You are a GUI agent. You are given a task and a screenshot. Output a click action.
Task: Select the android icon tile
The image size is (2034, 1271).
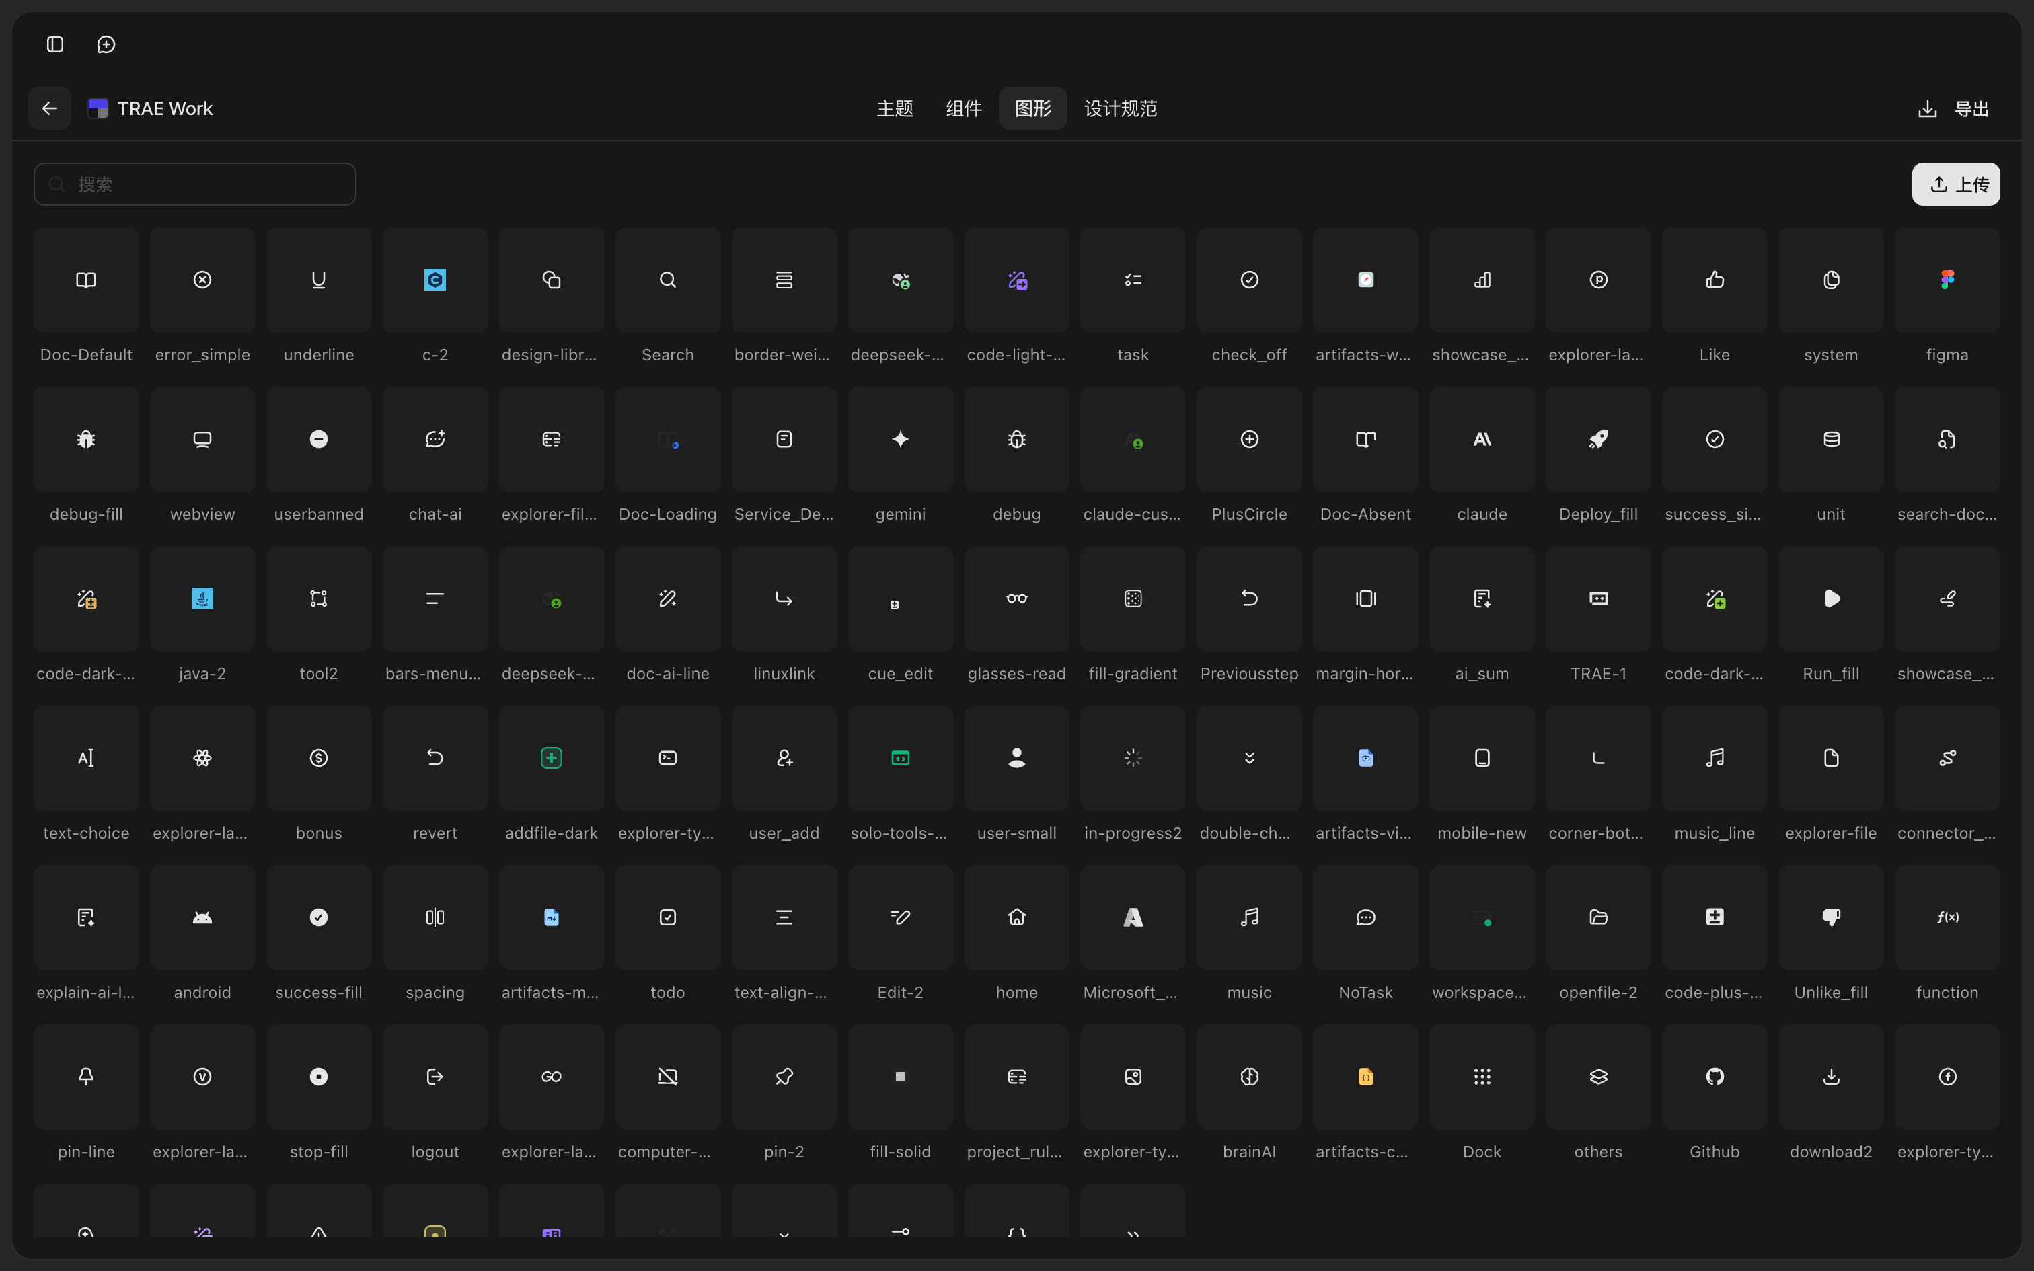pyautogui.click(x=202, y=917)
